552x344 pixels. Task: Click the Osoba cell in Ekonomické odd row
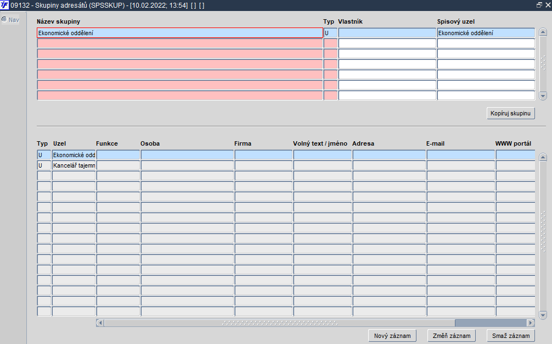[187, 155]
